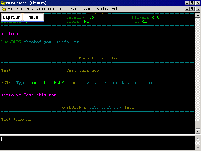
Task: Open the Connection menu
Action: tap(45, 9)
